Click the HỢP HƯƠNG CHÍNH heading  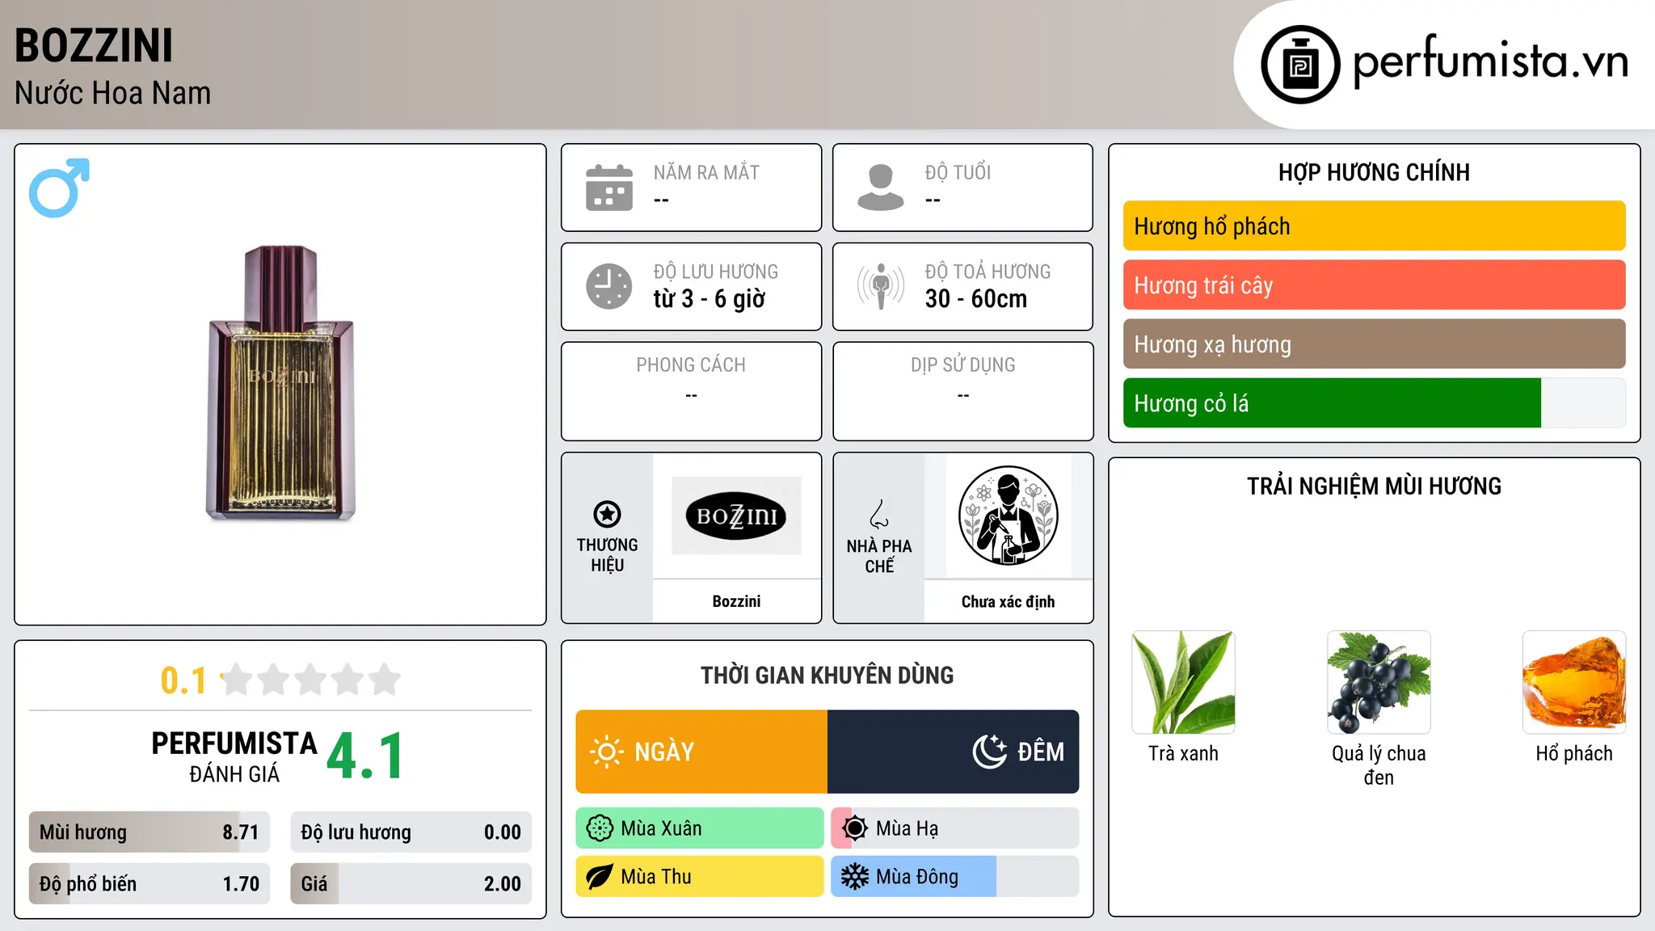point(1374,172)
